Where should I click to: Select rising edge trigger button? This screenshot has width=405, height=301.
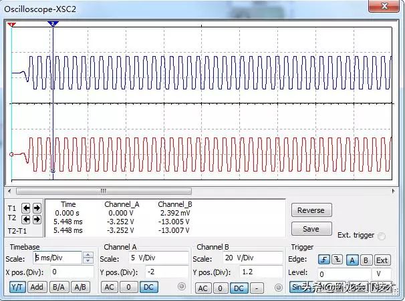(x=324, y=260)
